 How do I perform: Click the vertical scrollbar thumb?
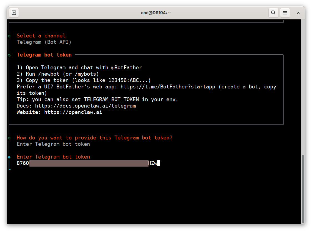(x=303, y=189)
